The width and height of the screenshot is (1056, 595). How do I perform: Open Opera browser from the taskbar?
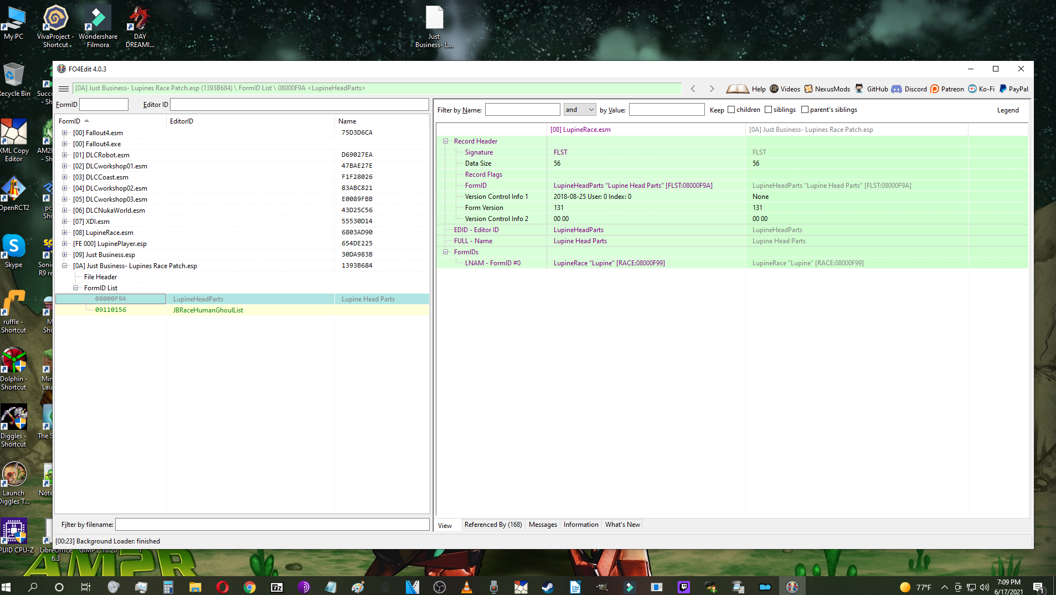tap(223, 587)
